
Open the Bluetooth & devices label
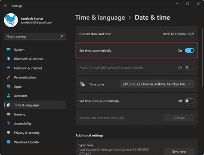pos(28,59)
